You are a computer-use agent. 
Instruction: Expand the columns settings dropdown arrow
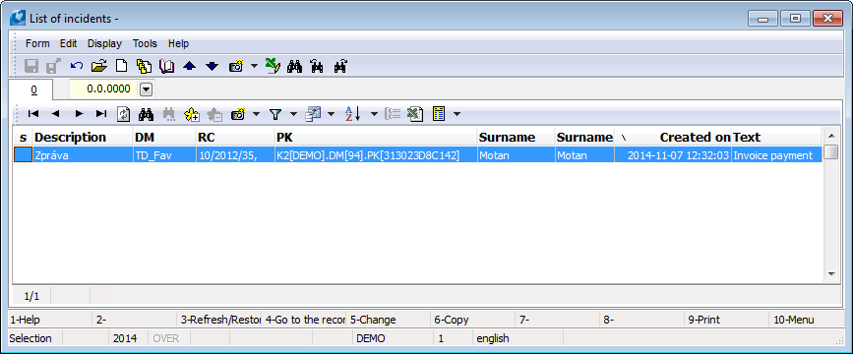point(331,114)
